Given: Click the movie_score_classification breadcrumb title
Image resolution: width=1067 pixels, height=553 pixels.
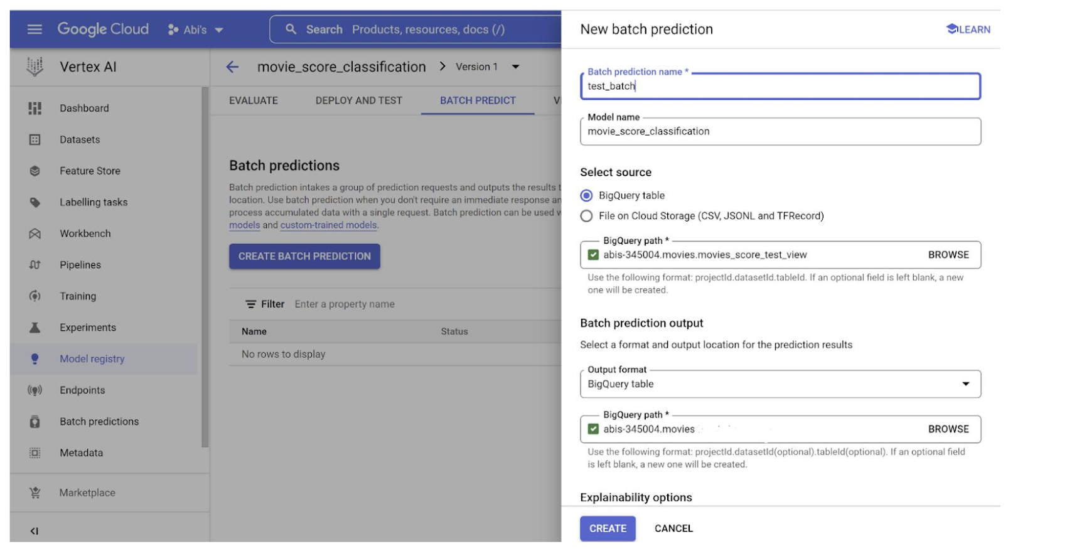Looking at the screenshot, I should (x=341, y=67).
